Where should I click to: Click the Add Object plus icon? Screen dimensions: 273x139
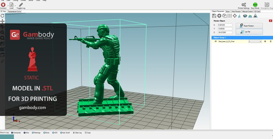click(219, 16)
